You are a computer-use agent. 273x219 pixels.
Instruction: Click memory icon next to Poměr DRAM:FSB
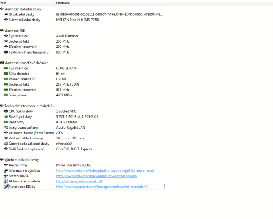6,79
